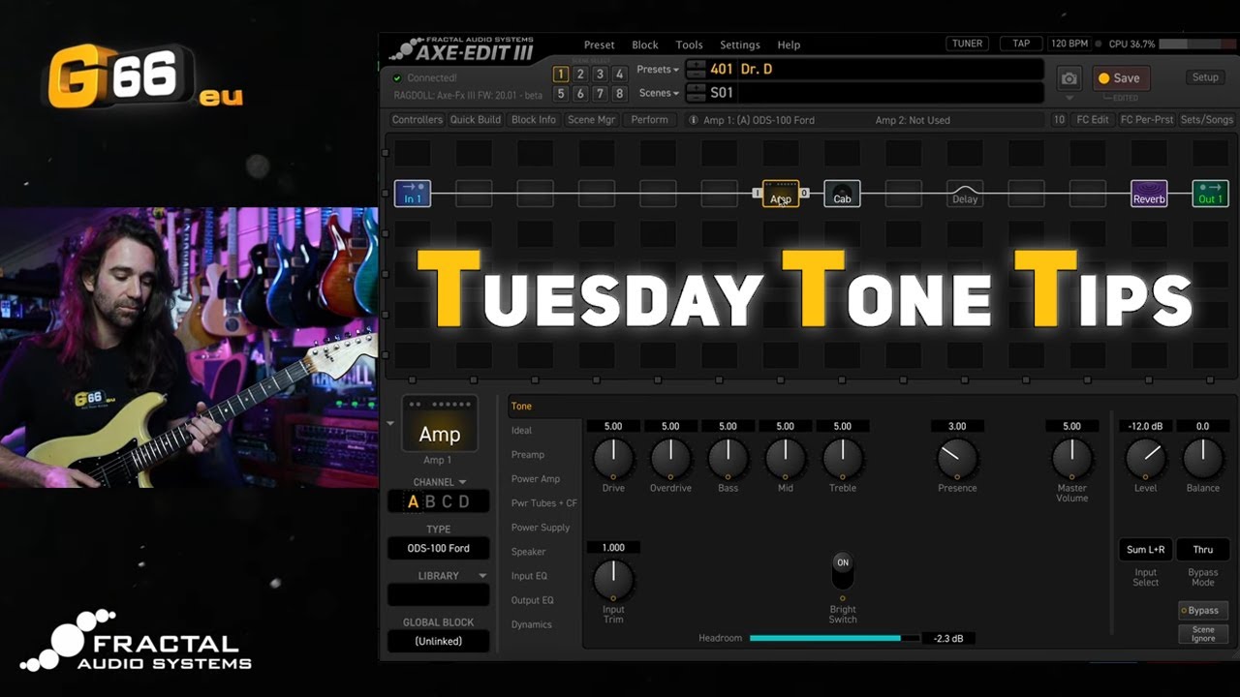1240x697 pixels.
Task: Switch to amp channel B
Action: (430, 501)
